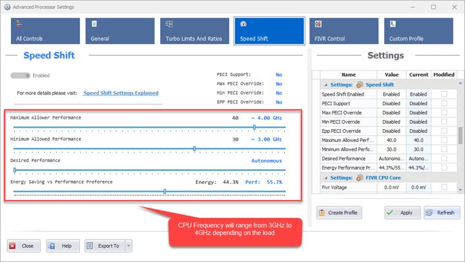Viewport: 465px width, 262px height.
Task: Click the FIVR Control tab icon
Action: (x=318, y=24)
